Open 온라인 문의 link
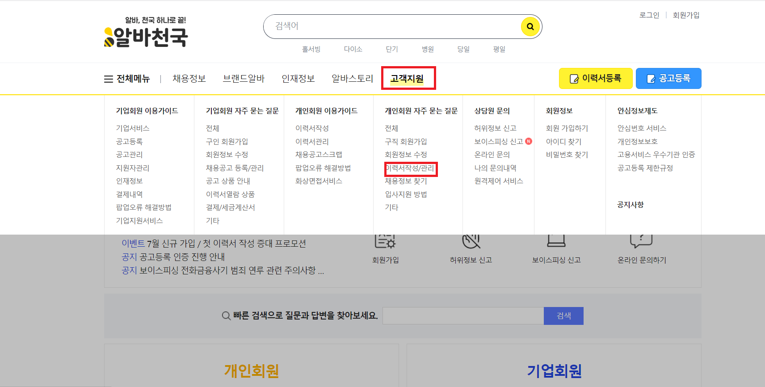The height and width of the screenshot is (387, 765). click(x=492, y=155)
